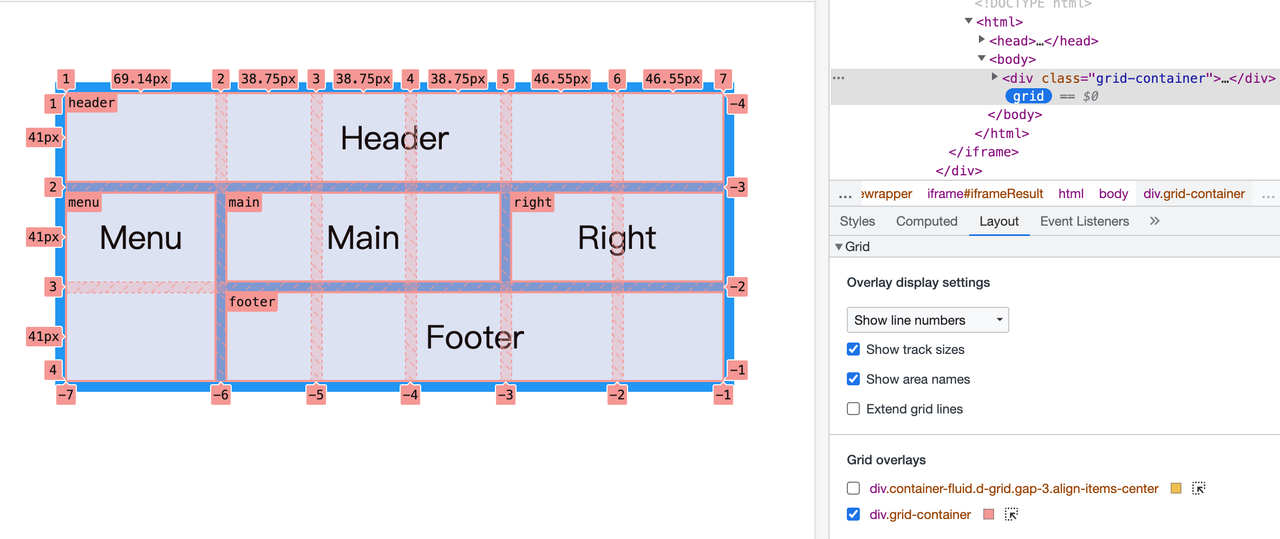Click right breadcrumb overflow ellipsis
The height and width of the screenshot is (539, 1280).
pos(1268,194)
